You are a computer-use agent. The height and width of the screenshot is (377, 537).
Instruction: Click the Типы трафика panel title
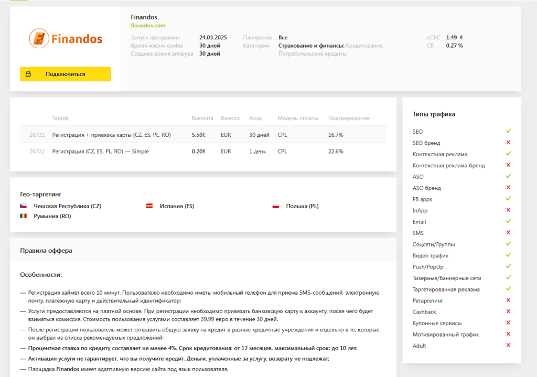tap(434, 114)
